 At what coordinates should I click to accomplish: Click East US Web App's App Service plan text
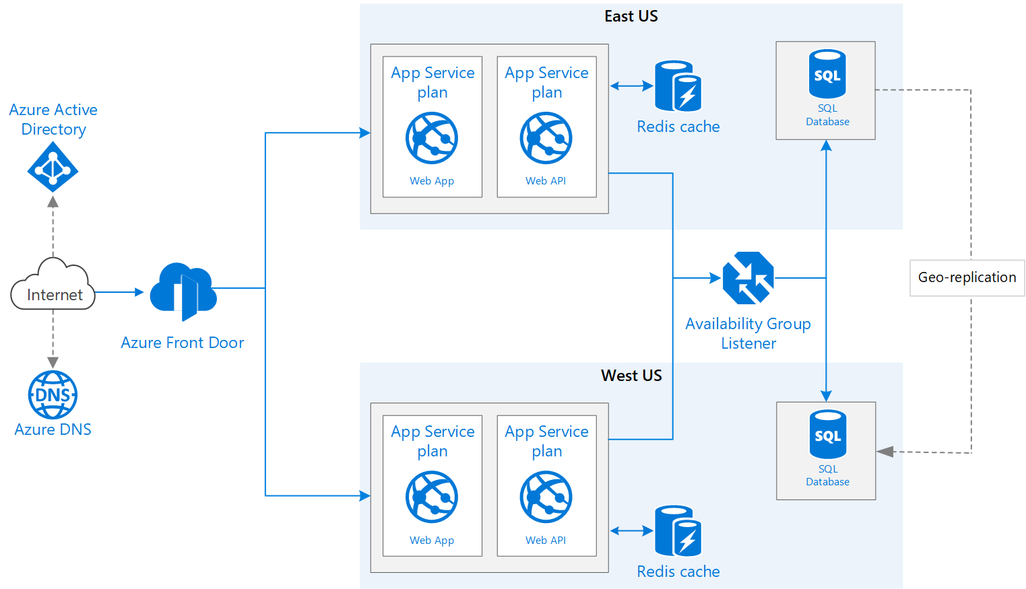[x=432, y=82]
